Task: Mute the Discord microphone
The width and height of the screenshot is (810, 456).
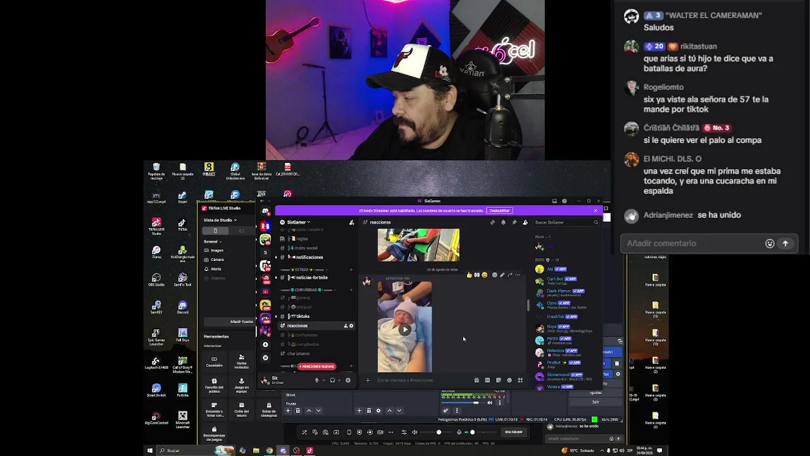Action: click(317, 380)
